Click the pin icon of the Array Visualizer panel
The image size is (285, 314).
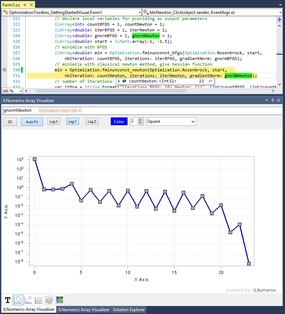[x=272, y=100]
